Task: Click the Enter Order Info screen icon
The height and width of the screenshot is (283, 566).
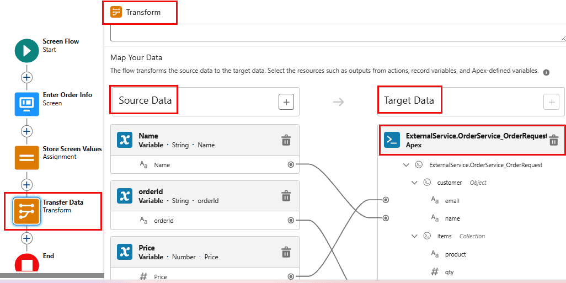Action: tap(26, 104)
